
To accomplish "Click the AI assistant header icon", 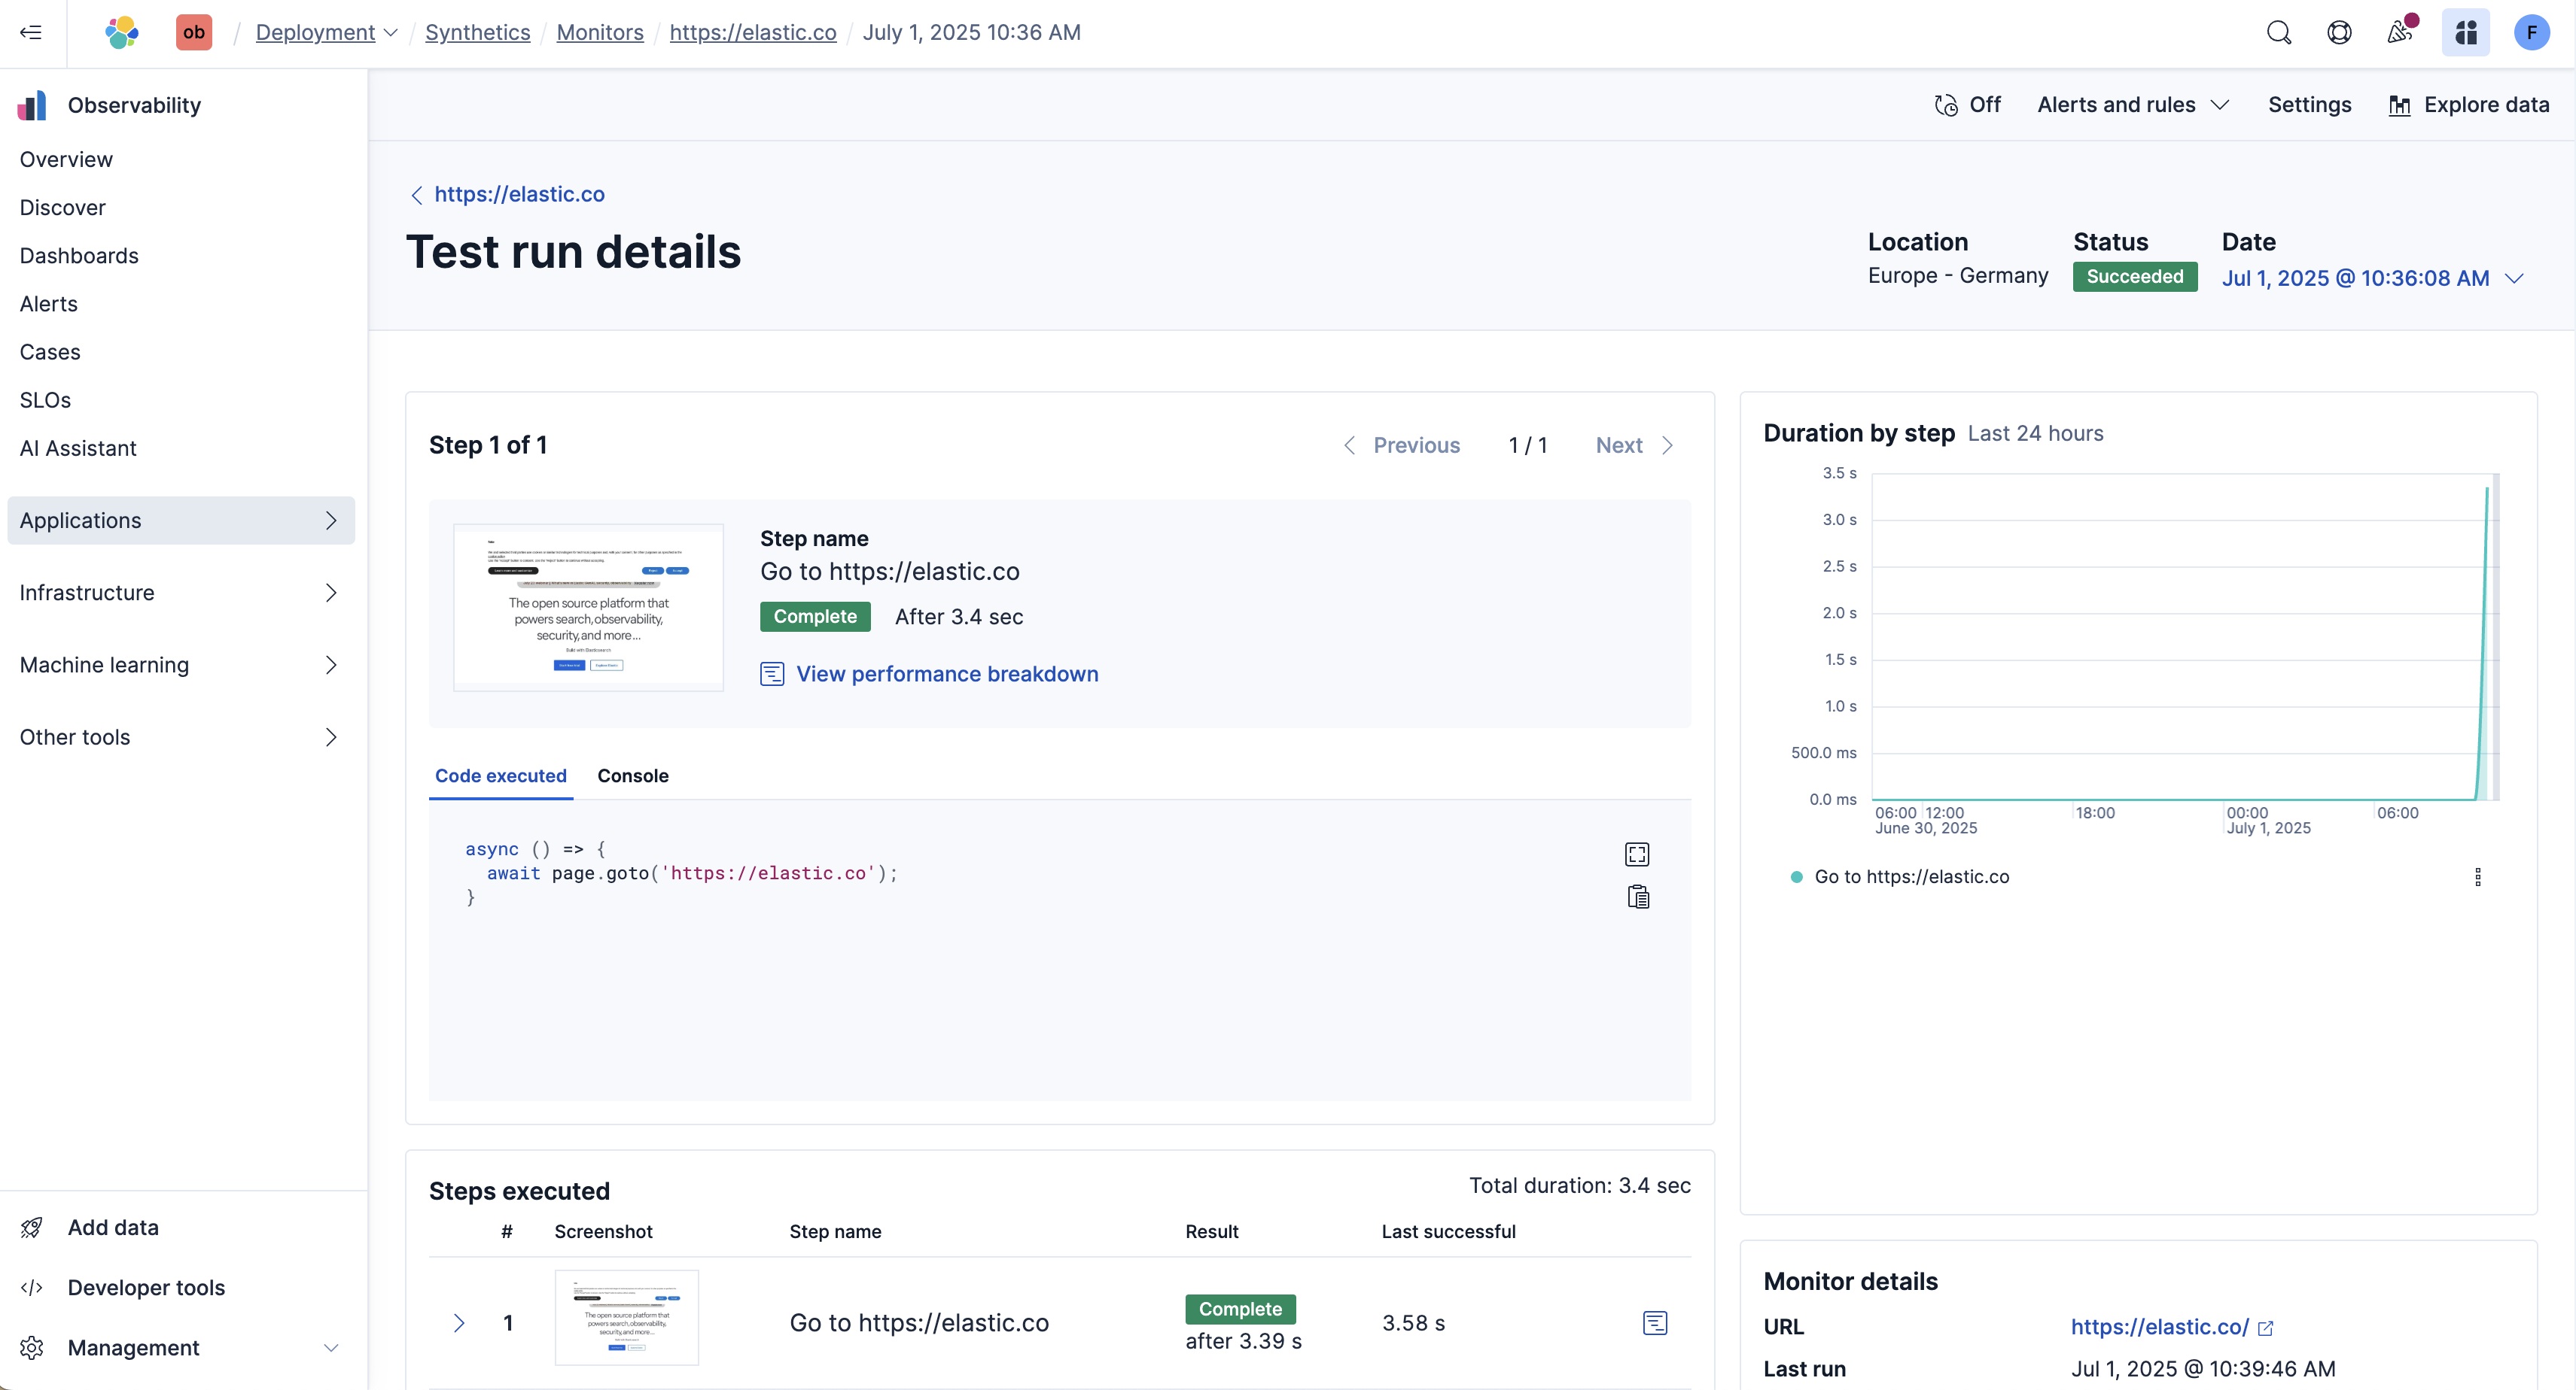I will 2465,32.
